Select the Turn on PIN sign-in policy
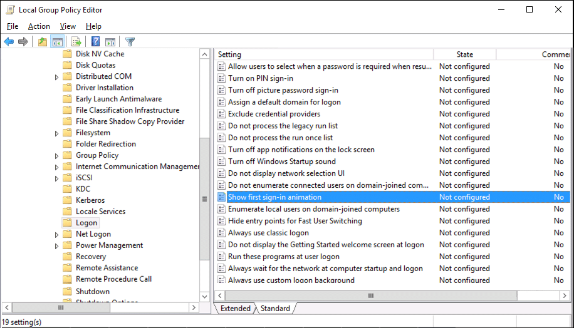574x328 pixels. (x=260, y=78)
